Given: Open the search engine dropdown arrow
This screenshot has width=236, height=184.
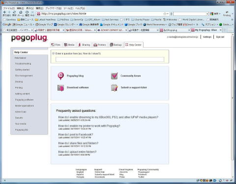Looking at the screenshot, I should 207,14.
